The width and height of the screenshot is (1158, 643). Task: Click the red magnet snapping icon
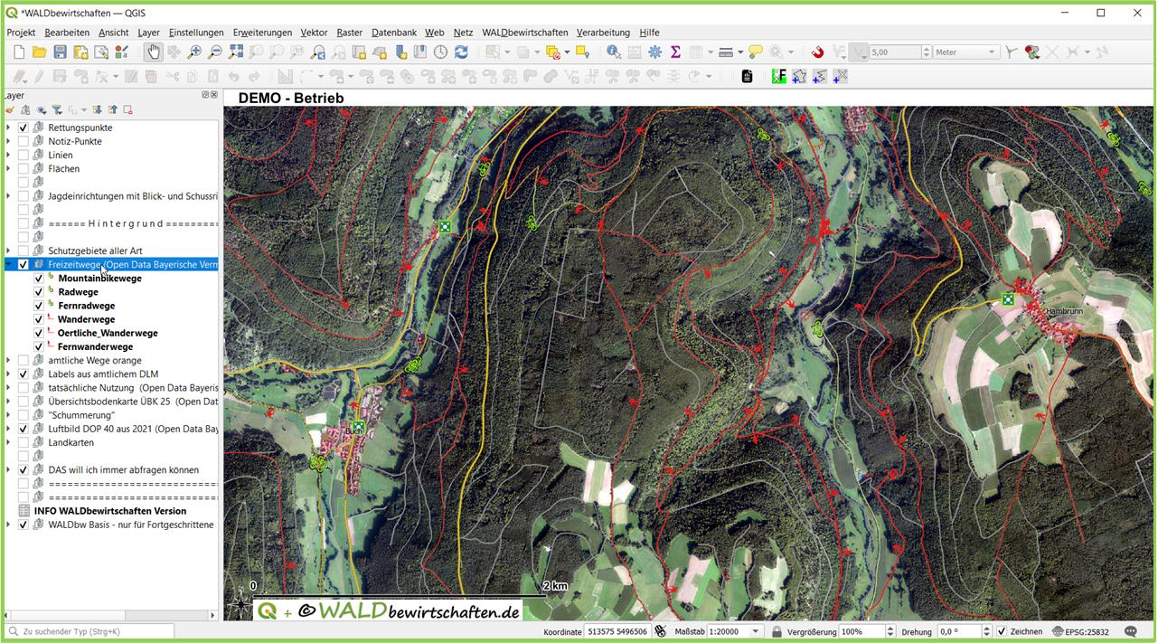coord(817,52)
